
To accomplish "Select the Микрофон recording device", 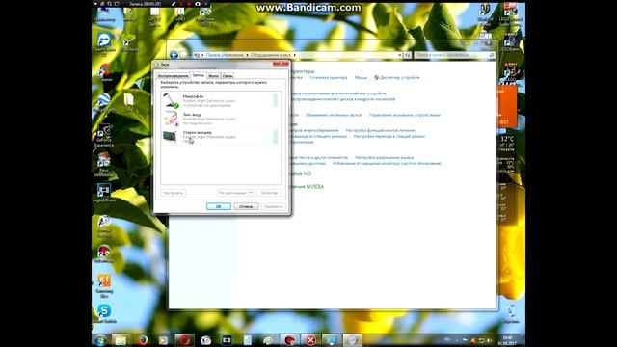I will pyautogui.click(x=221, y=100).
